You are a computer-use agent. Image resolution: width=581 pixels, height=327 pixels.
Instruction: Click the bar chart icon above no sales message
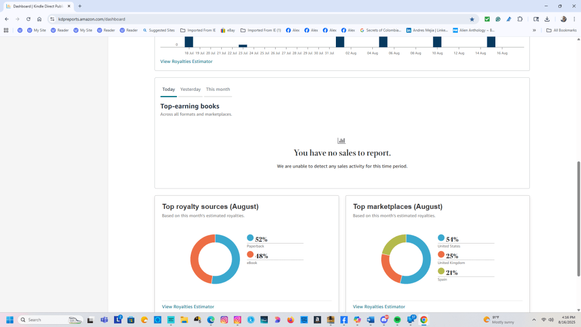click(342, 141)
